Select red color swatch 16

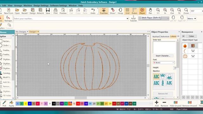pos(78,104)
